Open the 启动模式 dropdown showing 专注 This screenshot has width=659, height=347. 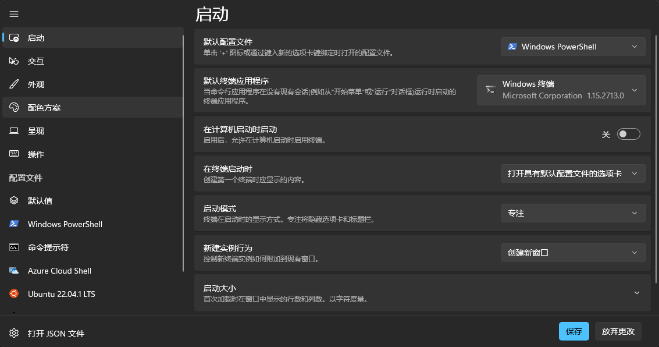(573, 213)
